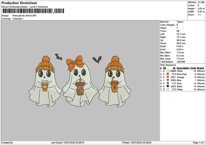This screenshot has width=206, height=145.
Task: Select the Zoom value 1:1
Action: 199,15
